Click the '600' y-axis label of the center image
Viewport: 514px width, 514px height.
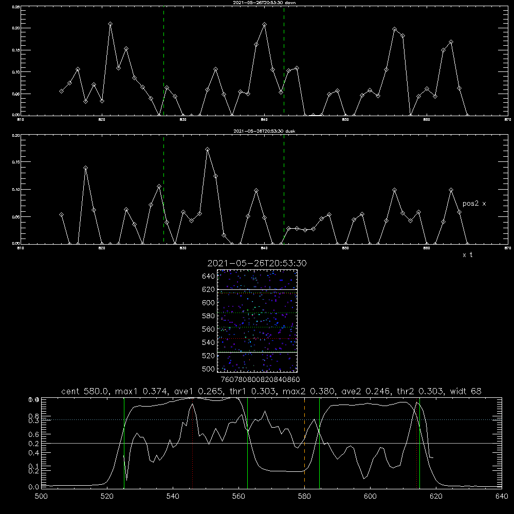[209, 303]
